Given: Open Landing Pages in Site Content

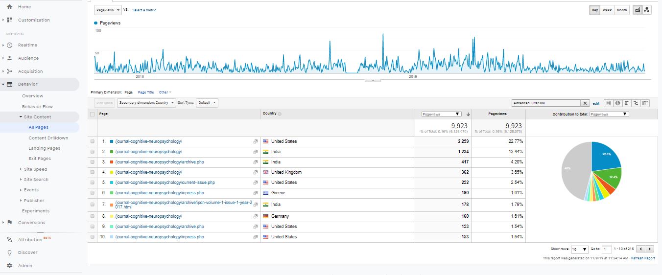Looking at the screenshot, I should click(44, 148).
